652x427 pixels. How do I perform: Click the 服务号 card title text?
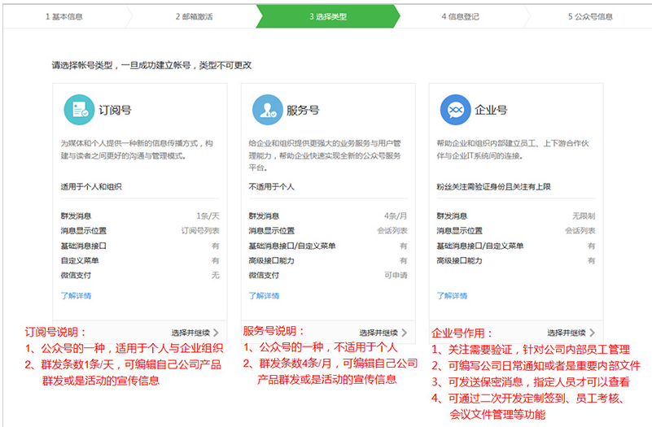tap(303, 111)
